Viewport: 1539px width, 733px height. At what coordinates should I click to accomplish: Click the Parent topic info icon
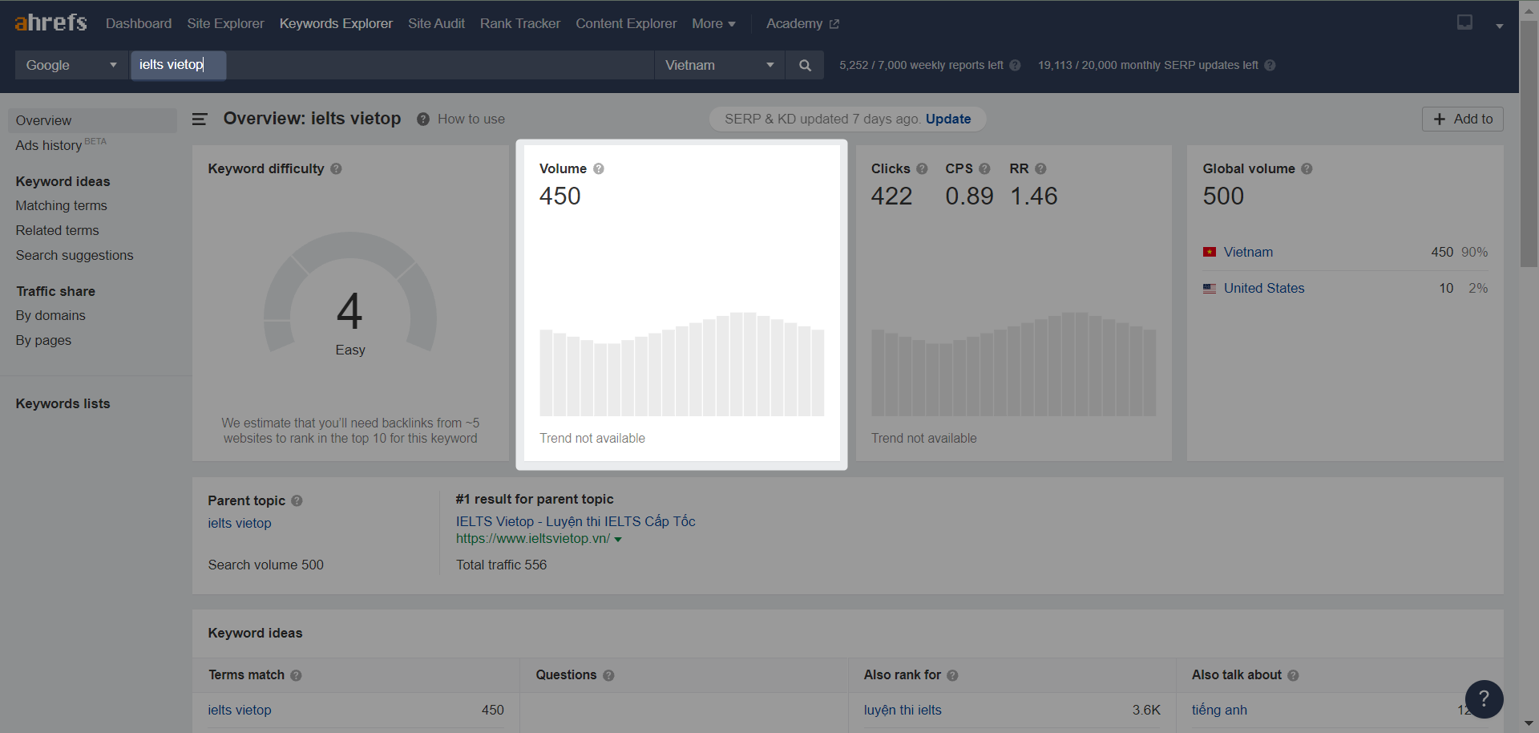[297, 500]
